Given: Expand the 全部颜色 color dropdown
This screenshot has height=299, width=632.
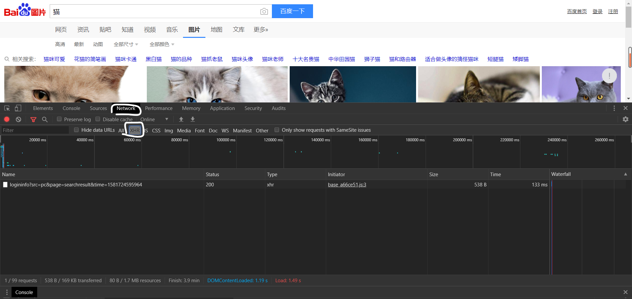Looking at the screenshot, I should (162, 44).
